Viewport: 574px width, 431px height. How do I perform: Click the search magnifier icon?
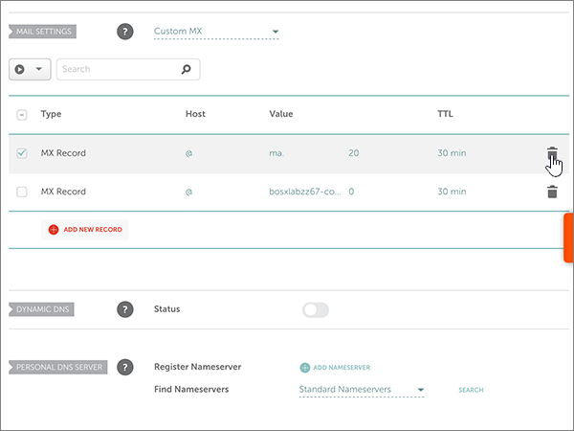186,69
